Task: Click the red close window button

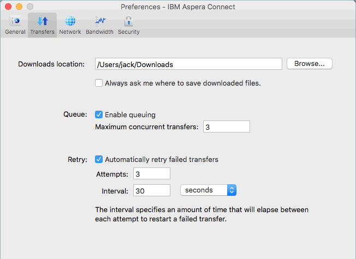Action: 8,7
